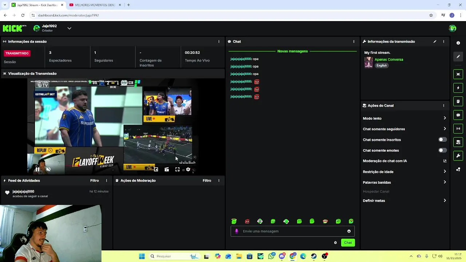Toggle the chat bubble widget in sidebar
Screen dimensions: 466x262
458,115
